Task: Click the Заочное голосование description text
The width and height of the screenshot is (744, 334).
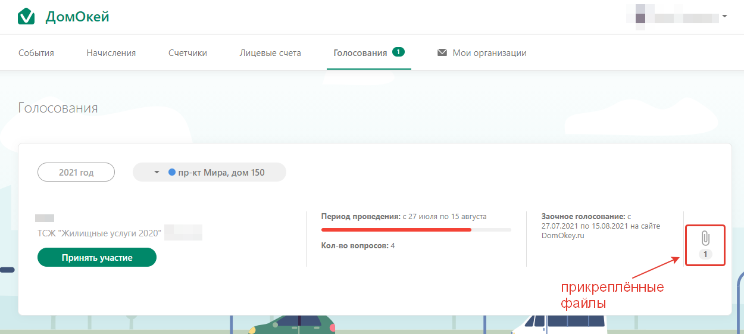Action: coord(601,226)
